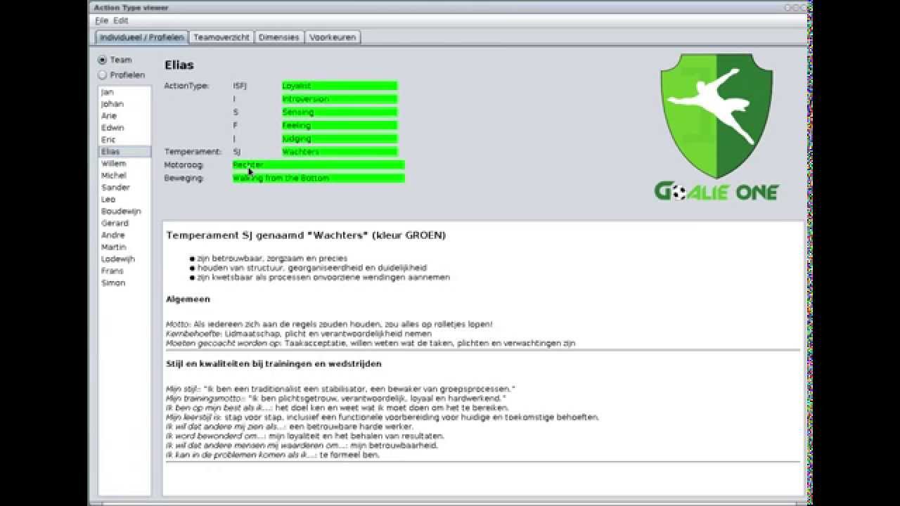The image size is (900, 506).
Task: Click the green Judging bar
Action: [x=340, y=138]
